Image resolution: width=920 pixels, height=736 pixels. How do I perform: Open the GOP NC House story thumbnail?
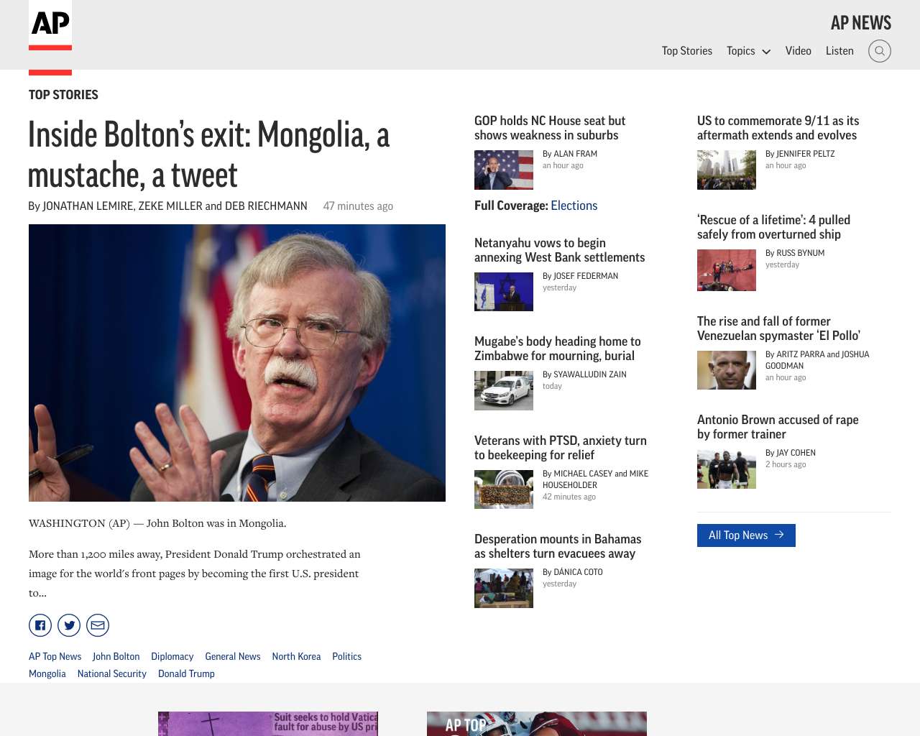click(504, 170)
